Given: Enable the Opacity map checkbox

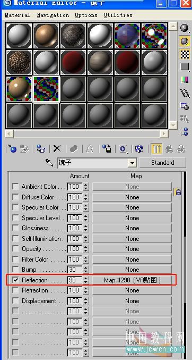Looking at the screenshot, I should pyautogui.click(x=15, y=249).
